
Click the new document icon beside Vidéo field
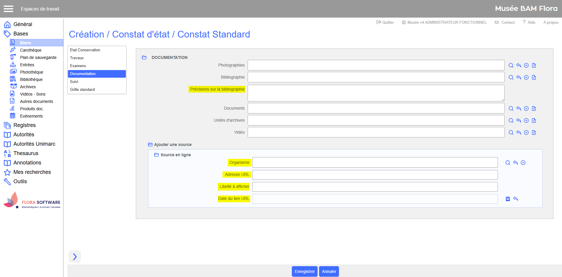[x=534, y=132]
